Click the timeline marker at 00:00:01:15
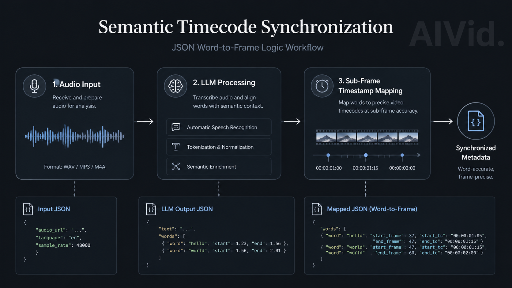This screenshot has height=288, width=512. (366, 155)
